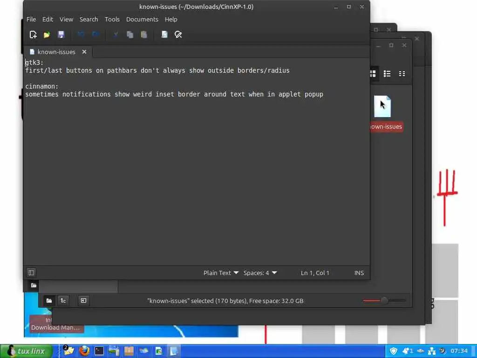
Task: Switch file manager to compact view
Action: coord(402,74)
